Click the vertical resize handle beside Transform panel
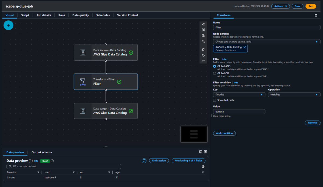Viewport: 323px width, 187px height. [x=211, y=115]
